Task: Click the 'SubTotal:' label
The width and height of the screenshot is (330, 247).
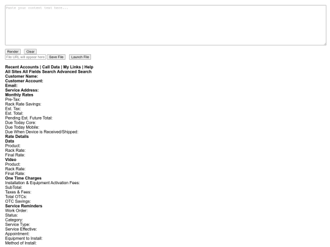Action: (x=13, y=187)
